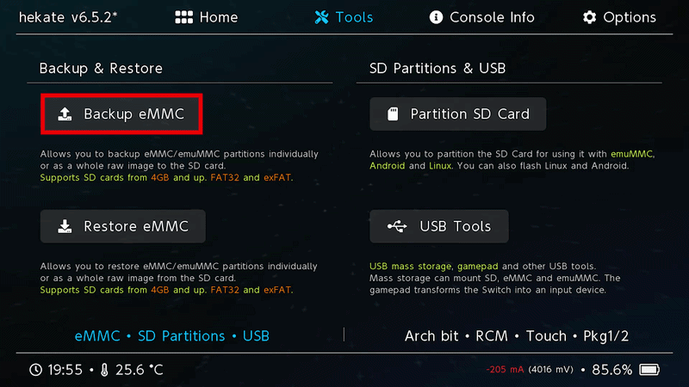Click the Tools wrench icon
Screen dimensions: 689x387
(322, 17)
